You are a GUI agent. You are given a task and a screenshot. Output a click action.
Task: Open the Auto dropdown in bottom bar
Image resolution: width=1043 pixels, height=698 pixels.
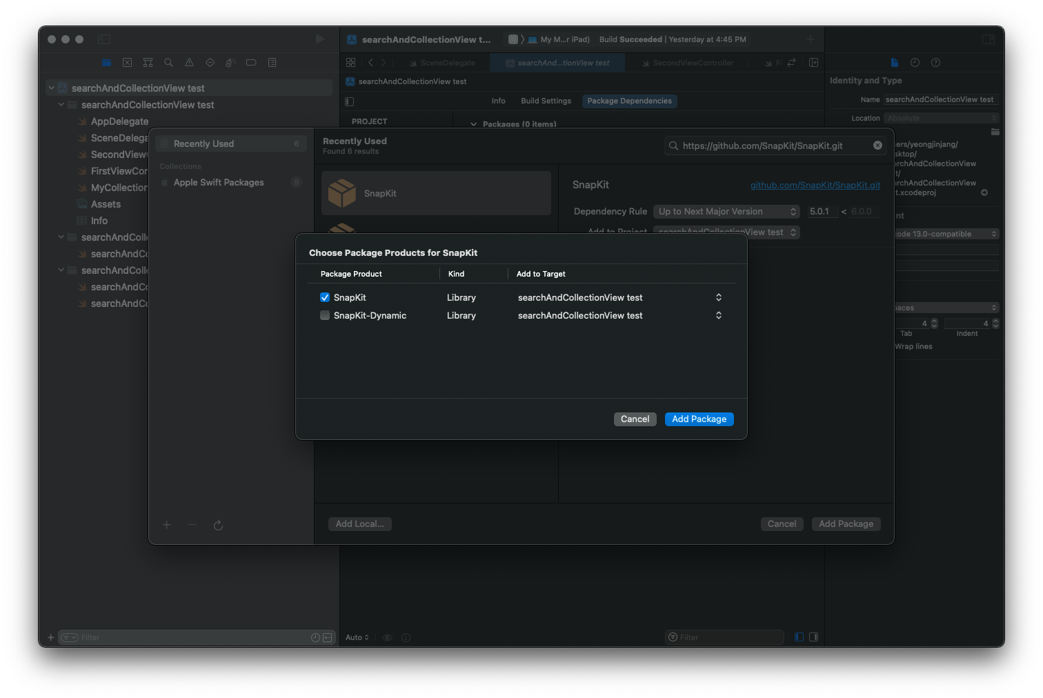click(x=357, y=637)
